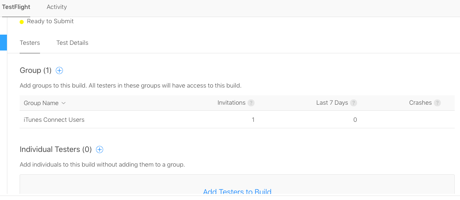The height and width of the screenshot is (200, 460).
Task: Select the Testers tab
Action: point(30,43)
